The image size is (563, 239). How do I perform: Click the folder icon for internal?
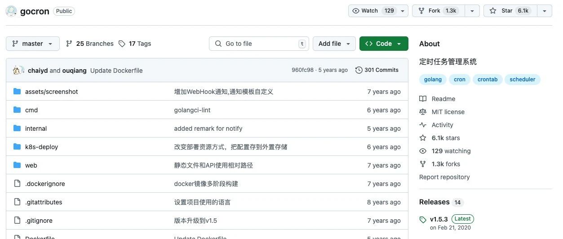[x=17, y=128]
